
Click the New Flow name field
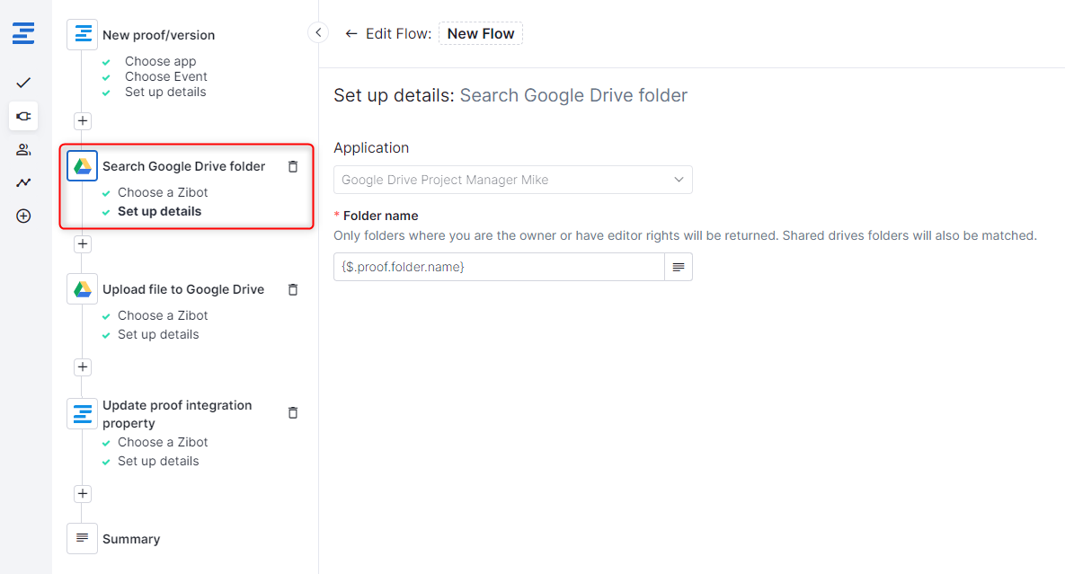481,34
